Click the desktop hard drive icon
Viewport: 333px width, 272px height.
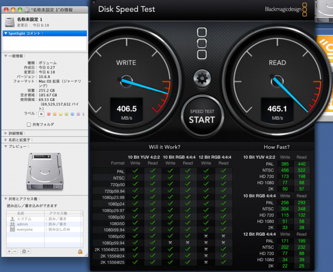point(324,10)
